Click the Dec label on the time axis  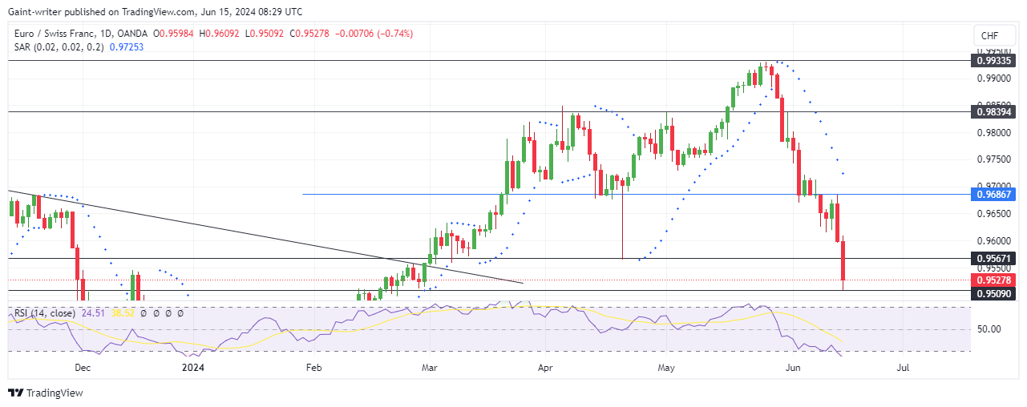click(x=82, y=368)
